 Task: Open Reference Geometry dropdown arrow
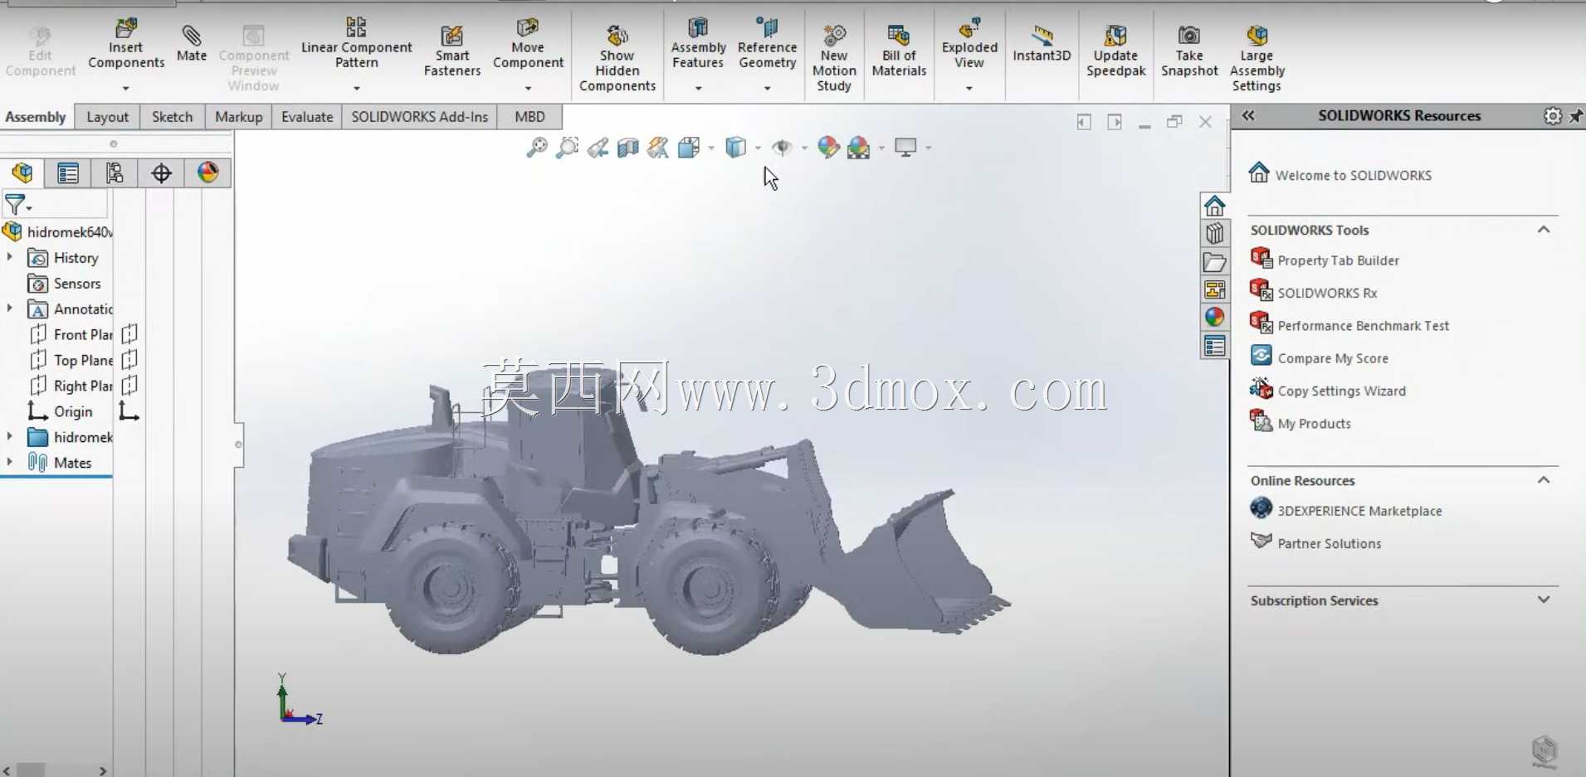pos(767,88)
